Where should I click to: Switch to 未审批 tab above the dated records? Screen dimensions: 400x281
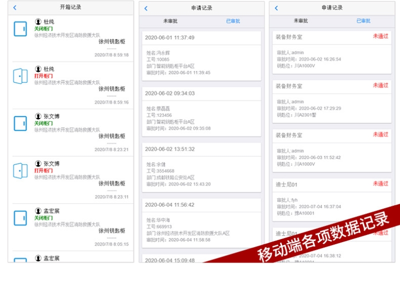(x=170, y=21)
